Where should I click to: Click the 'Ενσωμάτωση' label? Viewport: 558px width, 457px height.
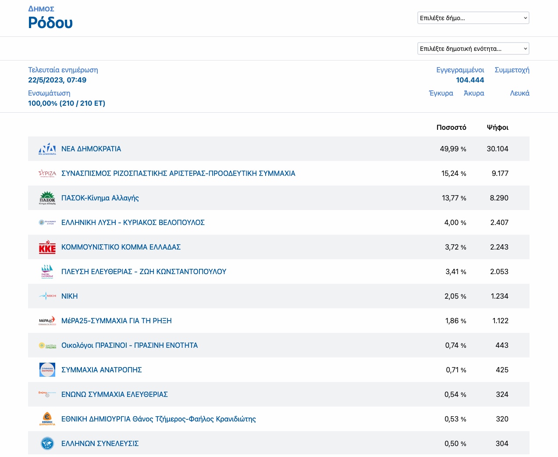49,93
